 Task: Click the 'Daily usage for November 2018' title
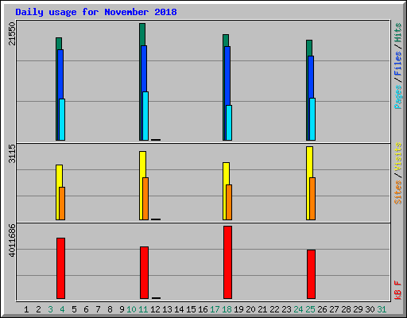point(96,12)
